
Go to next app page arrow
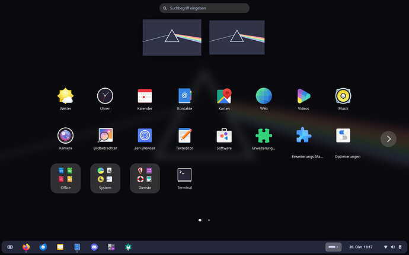[388, 138]
